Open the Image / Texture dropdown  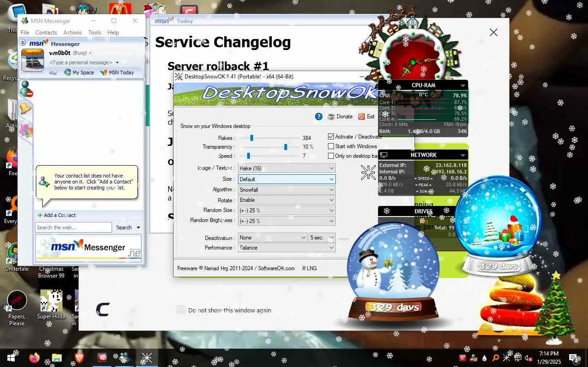(x=287, y=168)
